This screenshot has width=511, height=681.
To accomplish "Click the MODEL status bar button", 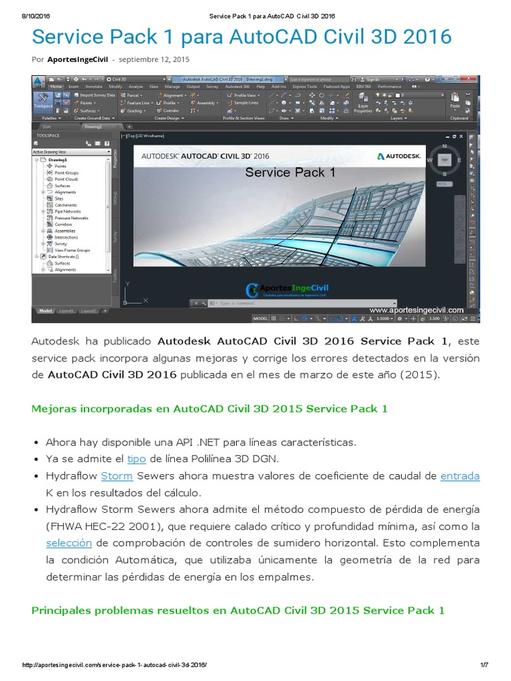I will tap(260, 319).
